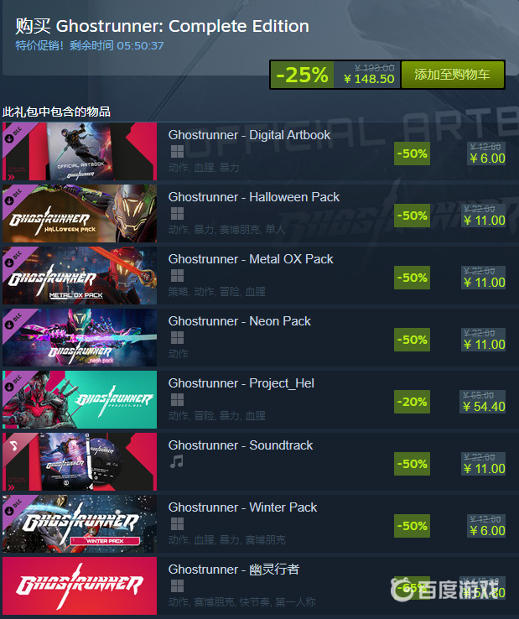Click the Windows icon under Halloween Pack
The height and width of the screenshot is (619, 519).
point(177,214)
